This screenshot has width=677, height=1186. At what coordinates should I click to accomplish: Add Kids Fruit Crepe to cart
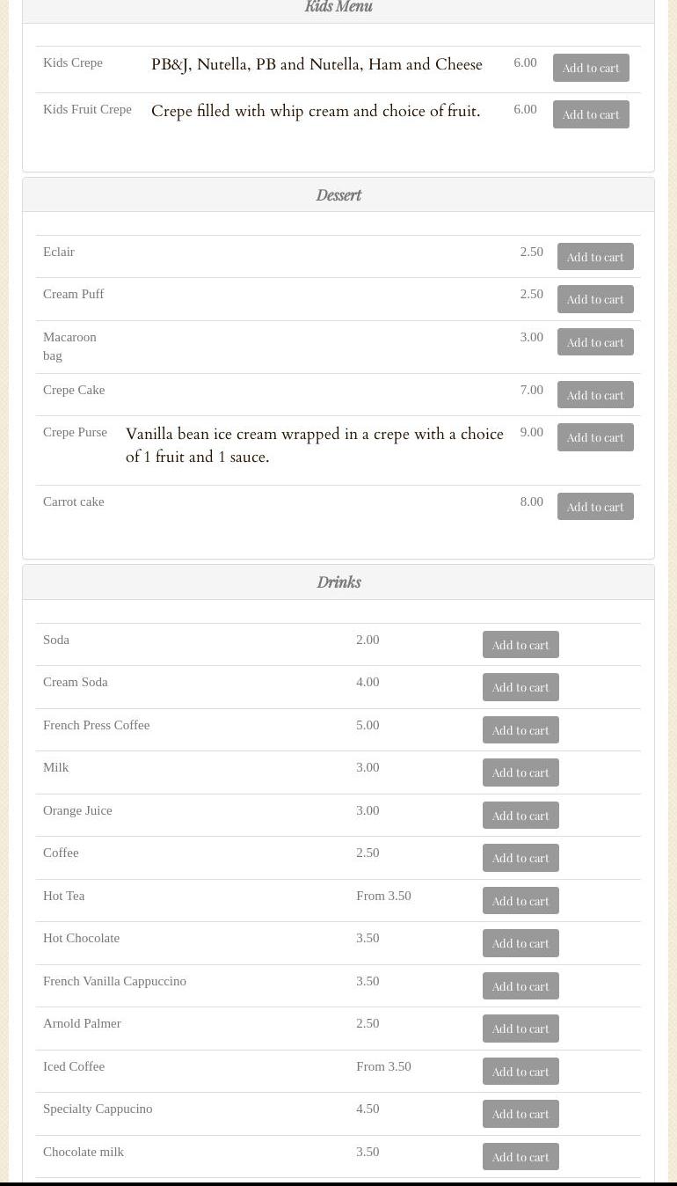[x=591, y=114]
